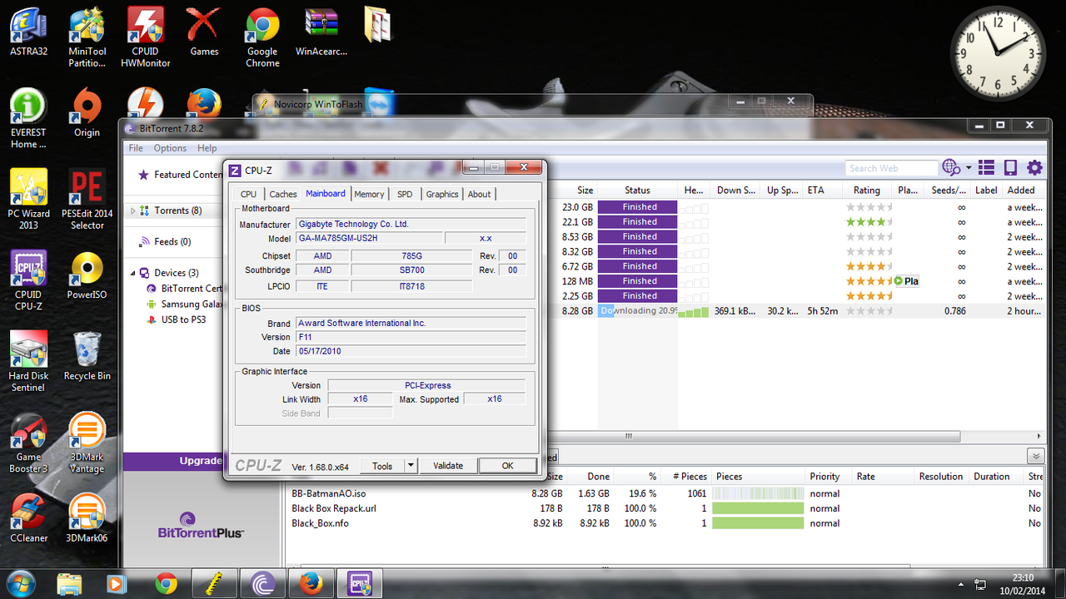Open BitTorrent preferences gear icon
The width and height of the screenshot is (1066, 599).
(1034, 167)
